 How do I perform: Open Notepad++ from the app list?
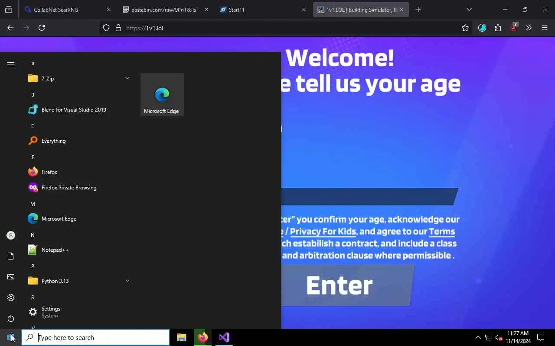coord(78,250)
